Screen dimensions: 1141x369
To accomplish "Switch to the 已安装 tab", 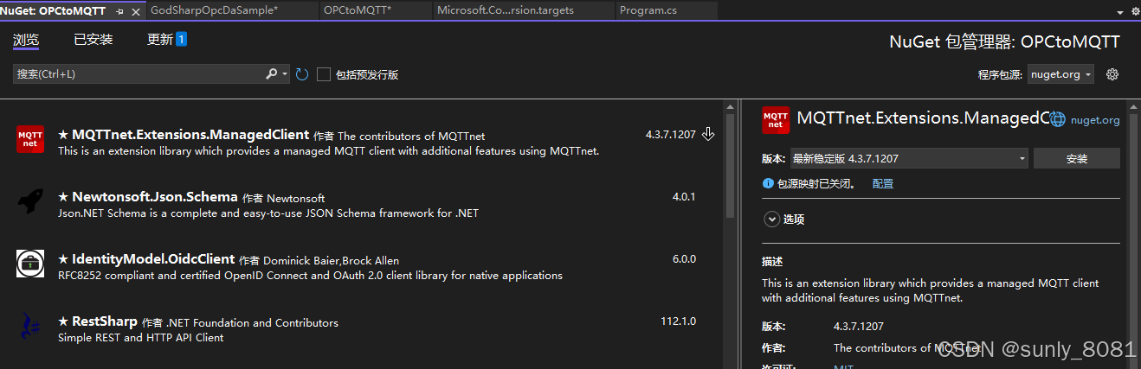I will tap(93, 40).
